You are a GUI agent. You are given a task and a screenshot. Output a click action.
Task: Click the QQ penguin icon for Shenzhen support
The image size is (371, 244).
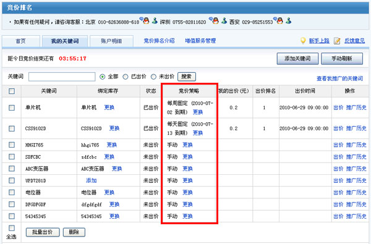point(215,20)
